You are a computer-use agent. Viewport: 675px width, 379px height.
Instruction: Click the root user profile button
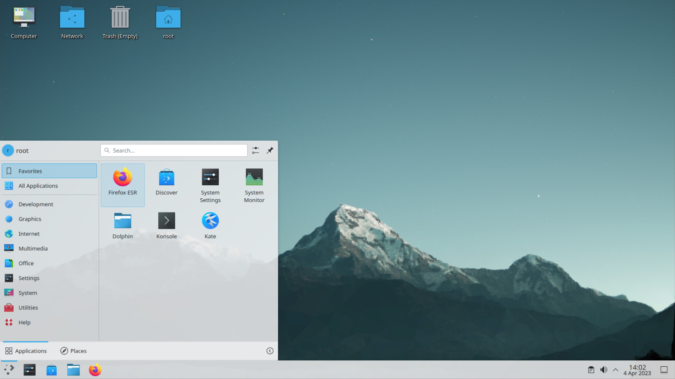(x=16, y=151)
